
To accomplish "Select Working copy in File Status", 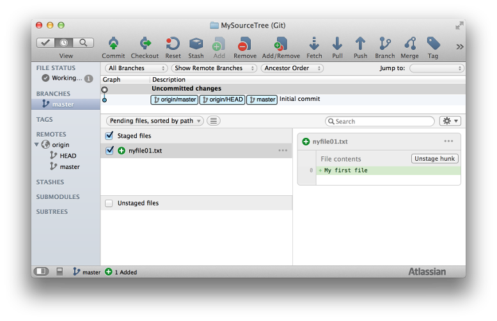I will pyautogui.click(x=67, y=78).
